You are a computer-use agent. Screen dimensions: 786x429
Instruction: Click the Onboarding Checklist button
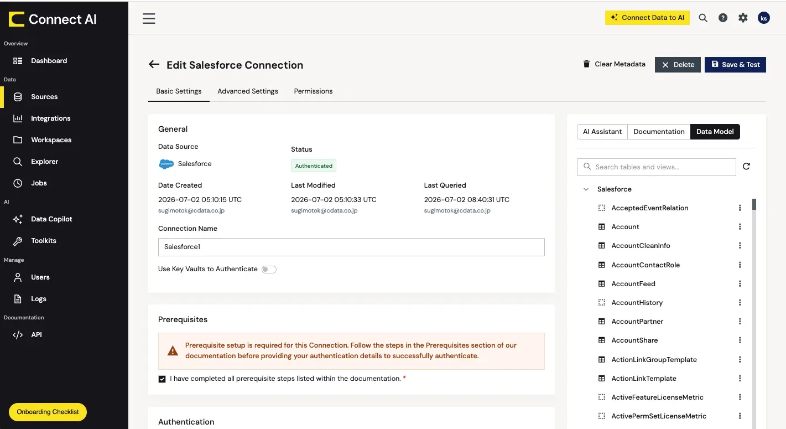pyautogui.click(x=48, y=412)
